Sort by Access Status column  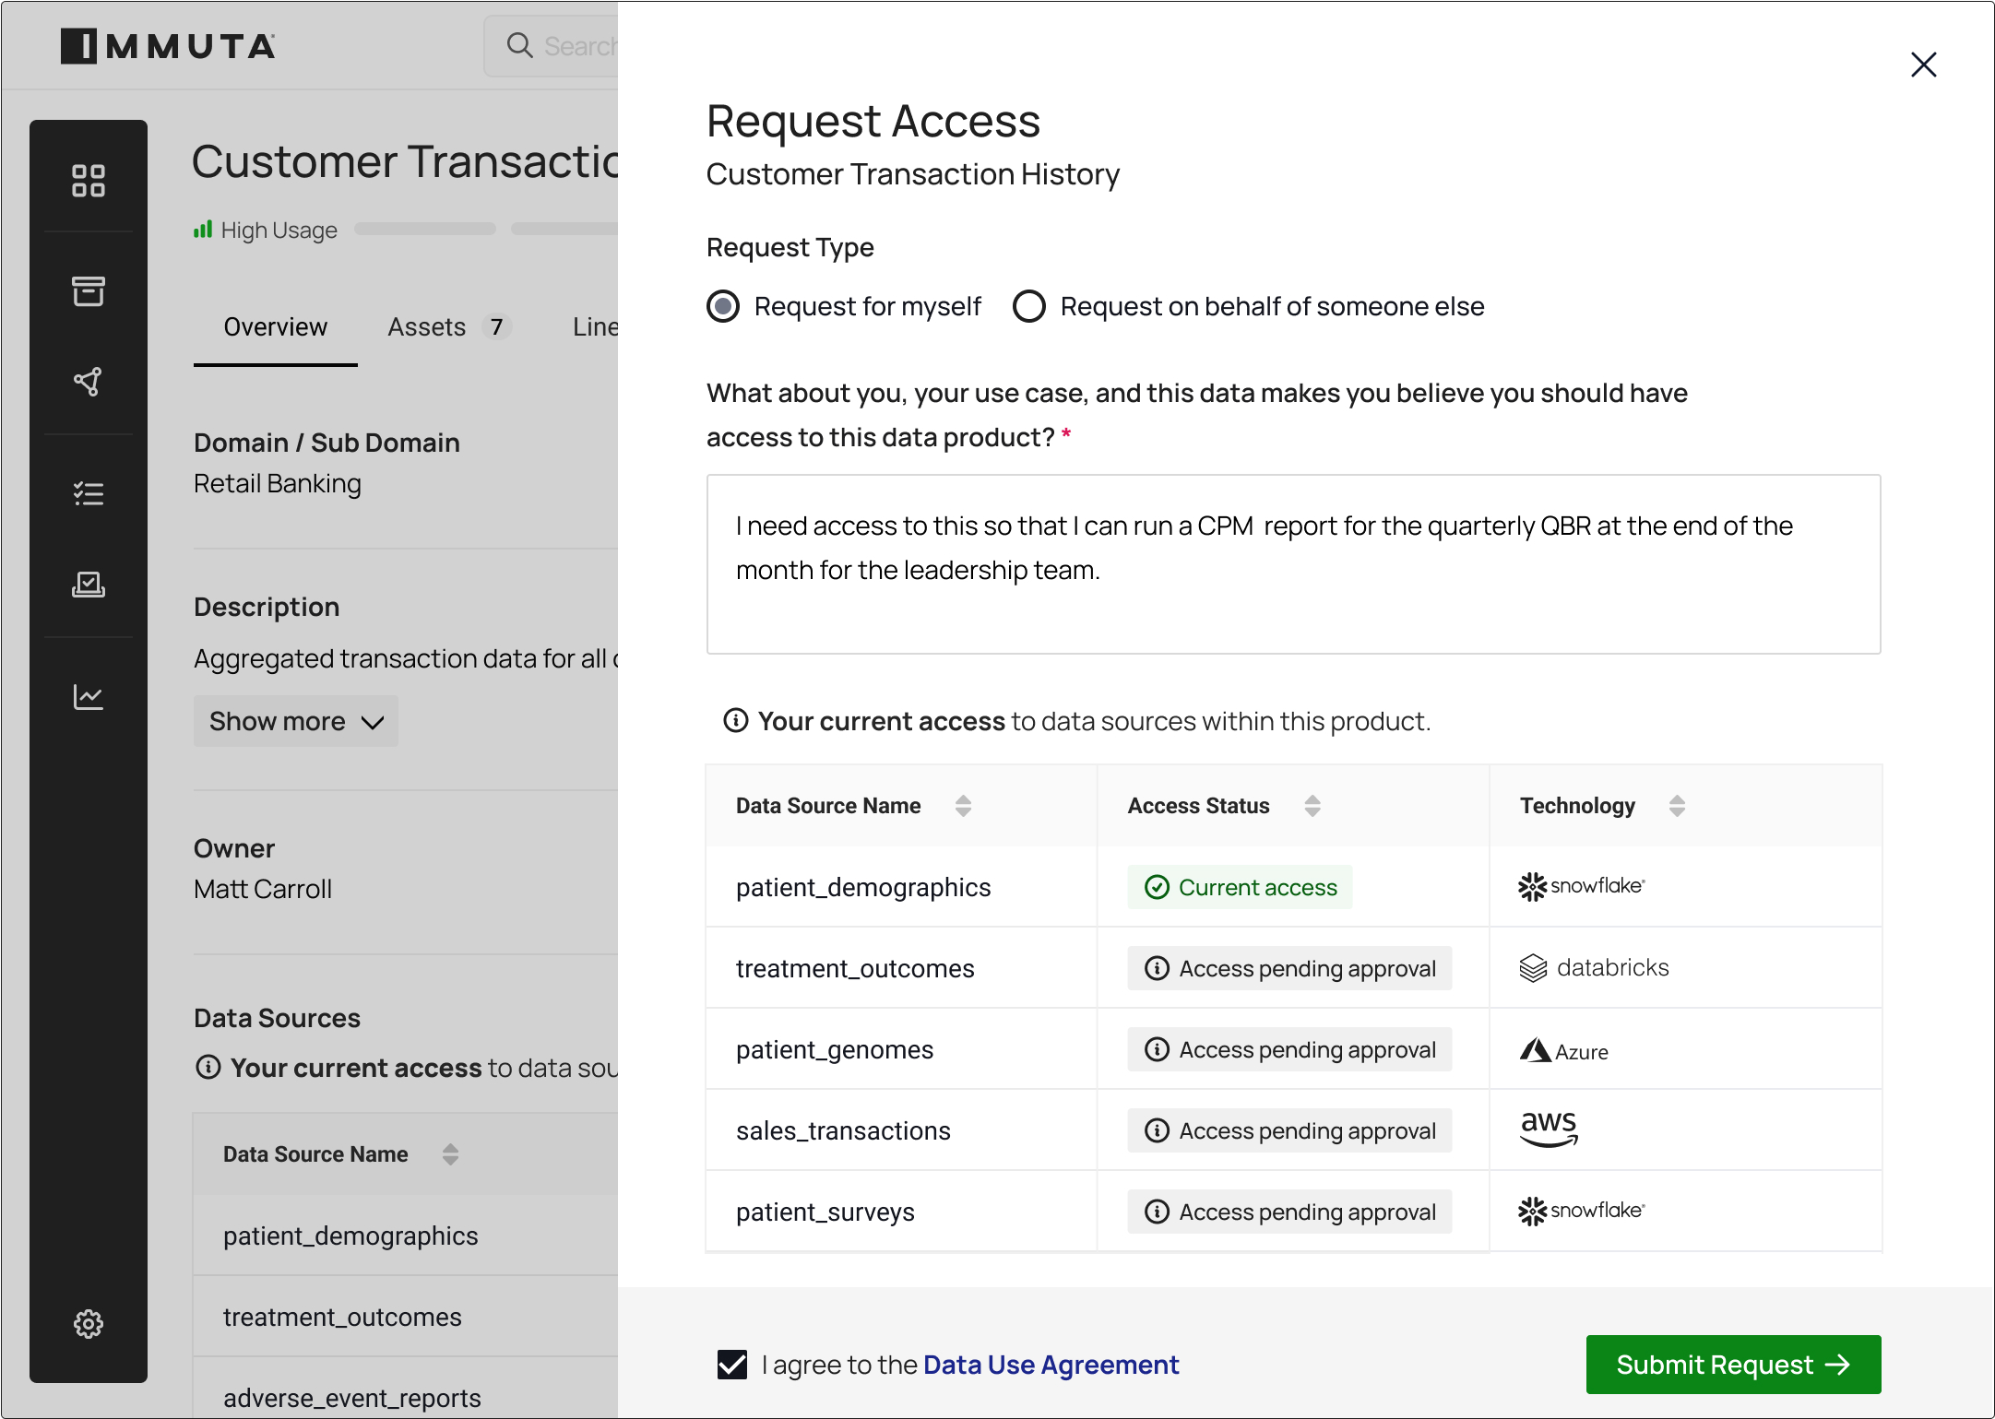click(1312, 806)
